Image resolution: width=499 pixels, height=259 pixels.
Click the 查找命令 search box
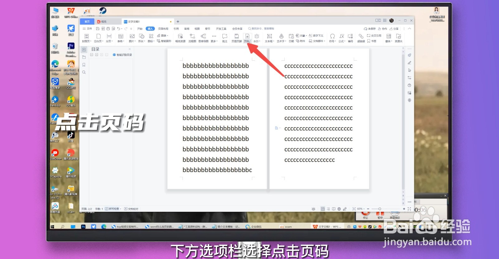click(261, 29)
